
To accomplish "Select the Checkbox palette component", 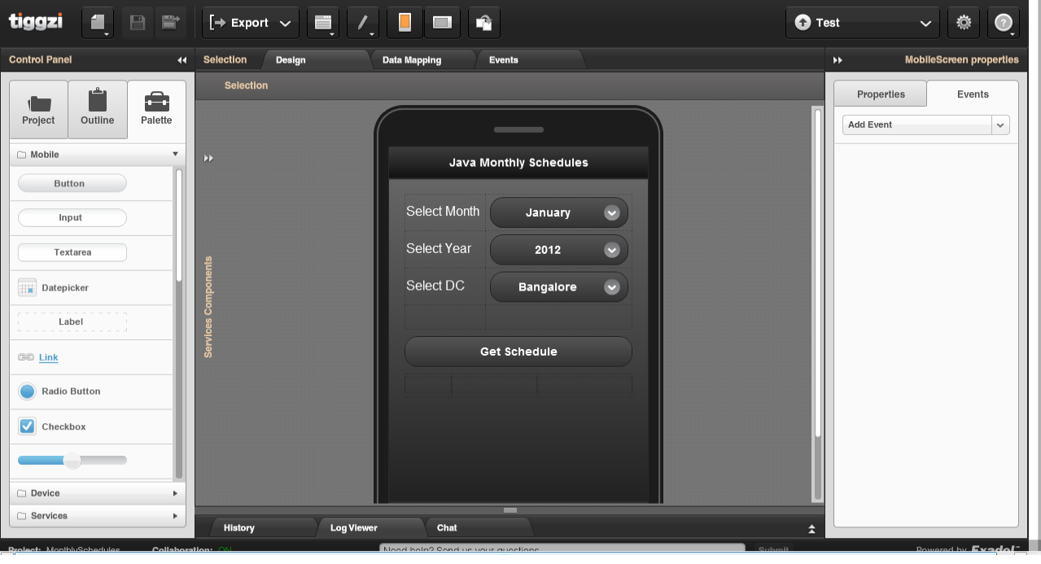I will pos(63,426).
